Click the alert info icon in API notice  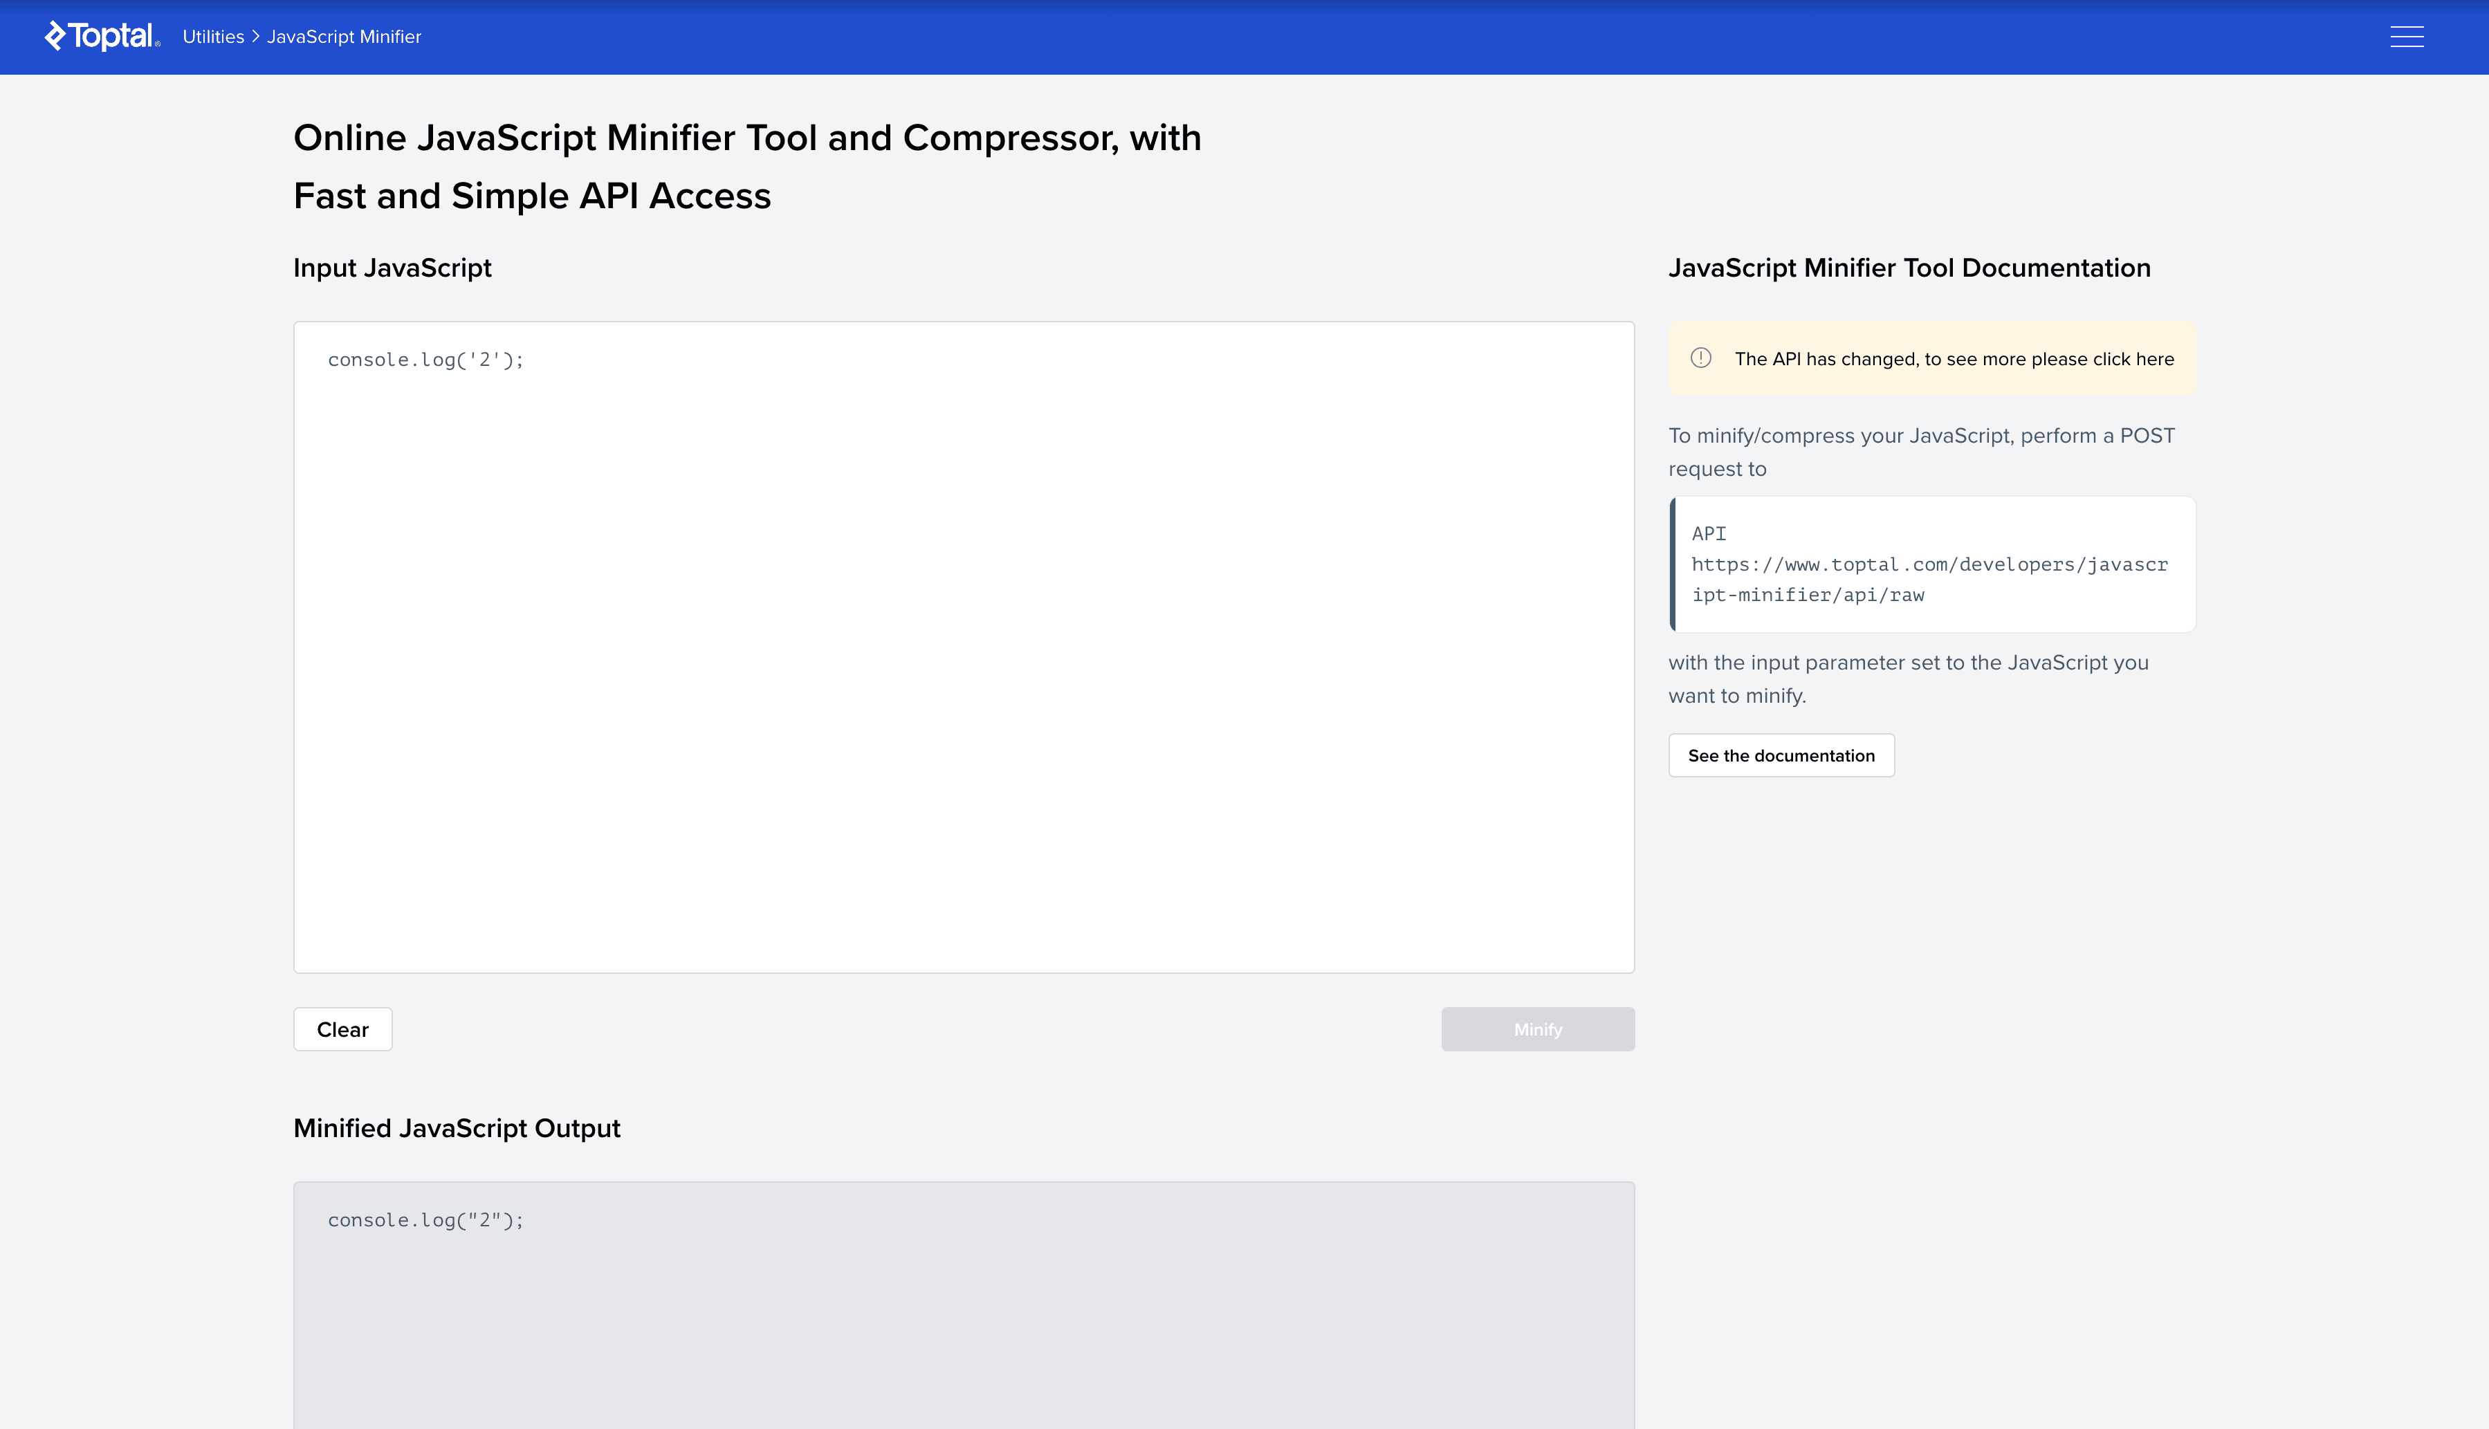pos(1701,358)
